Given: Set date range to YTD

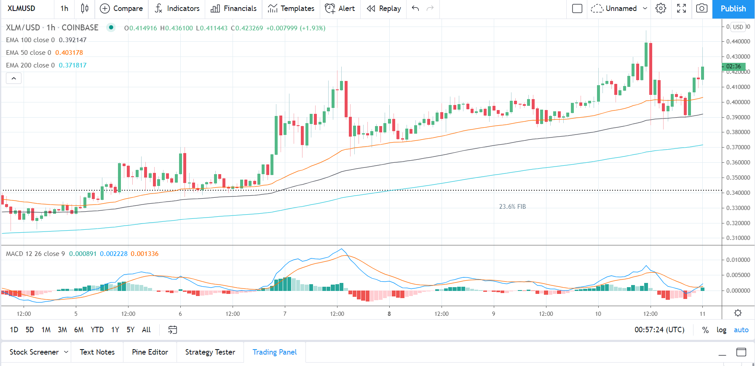Looking at the screenshot, I should 97,330.
